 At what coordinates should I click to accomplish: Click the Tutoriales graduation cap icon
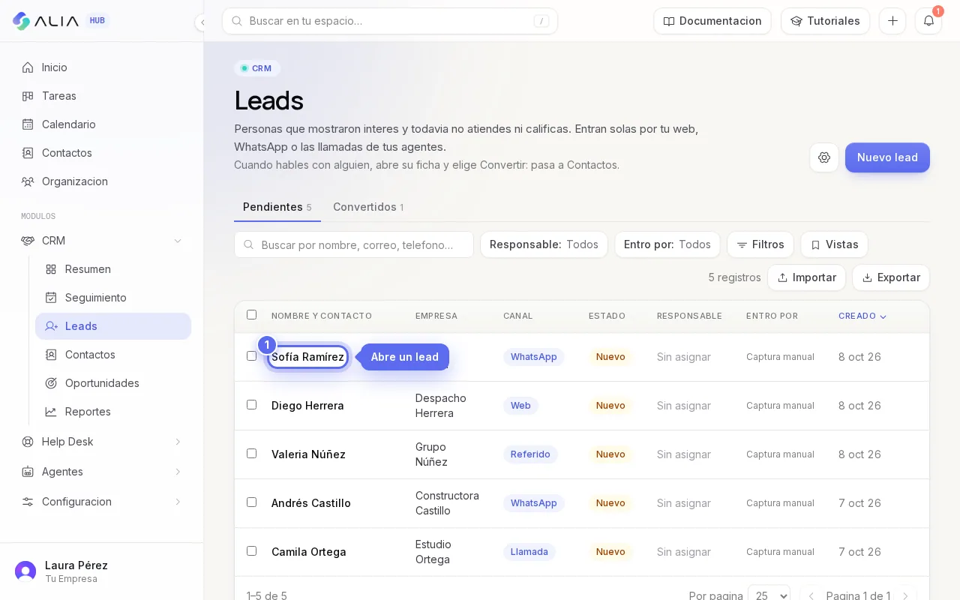[796, 21]
